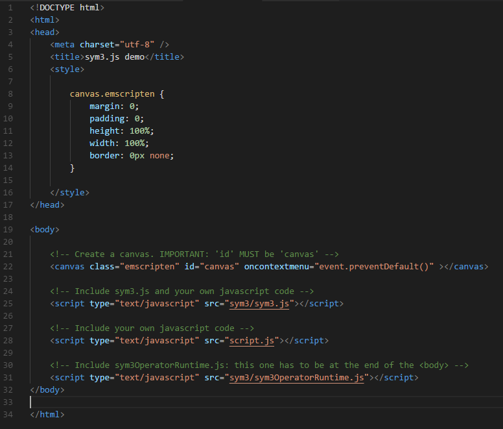Viewport: 503px width, 429px height.
Task: Click the closing </canvas> tag
Action: pyautogui.click(x=467, y=267)
